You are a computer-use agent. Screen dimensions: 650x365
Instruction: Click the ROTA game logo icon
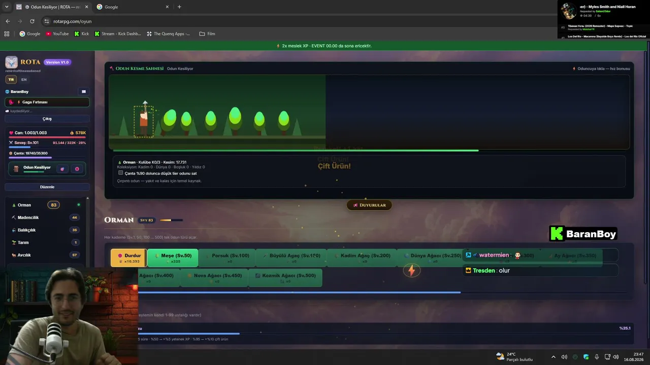(x=11, y=62)
